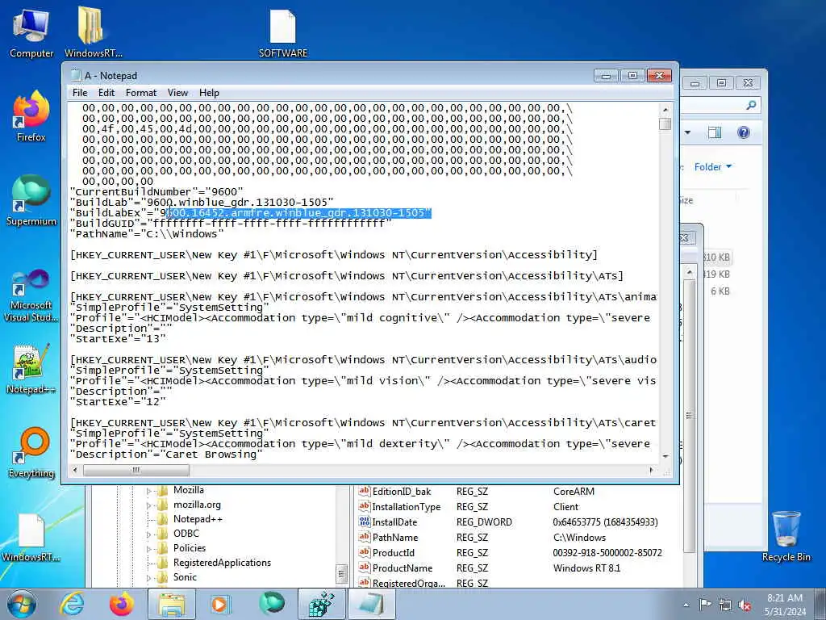
Task: Select the EditionID_bak registry value
Action: coord(402,492)
